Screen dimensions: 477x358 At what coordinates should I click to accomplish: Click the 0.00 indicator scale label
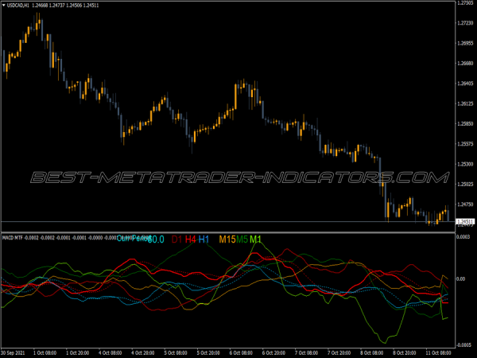point(461,279)
